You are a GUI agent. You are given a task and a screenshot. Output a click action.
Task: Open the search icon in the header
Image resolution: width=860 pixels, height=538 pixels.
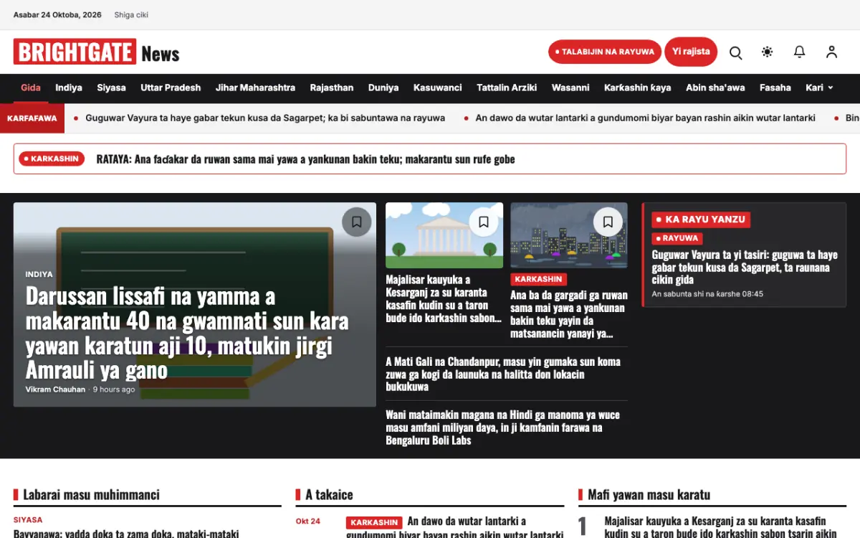[735, 52]
